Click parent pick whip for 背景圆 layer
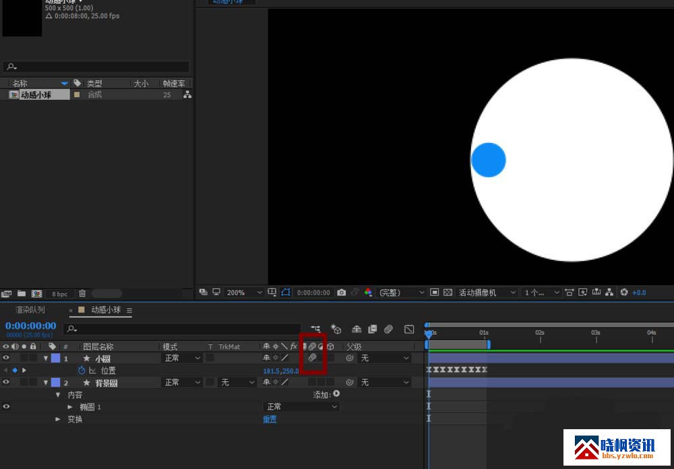674x469 pixels. coord(349,382)
